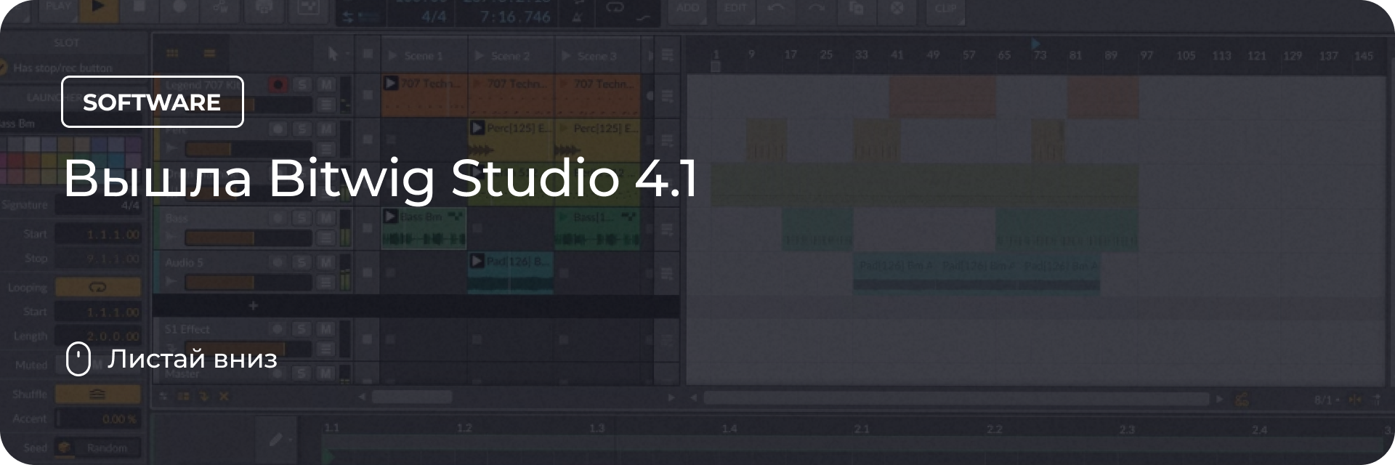Add a new track with plus button
The image size is (1395, 465).
(253, 306)
